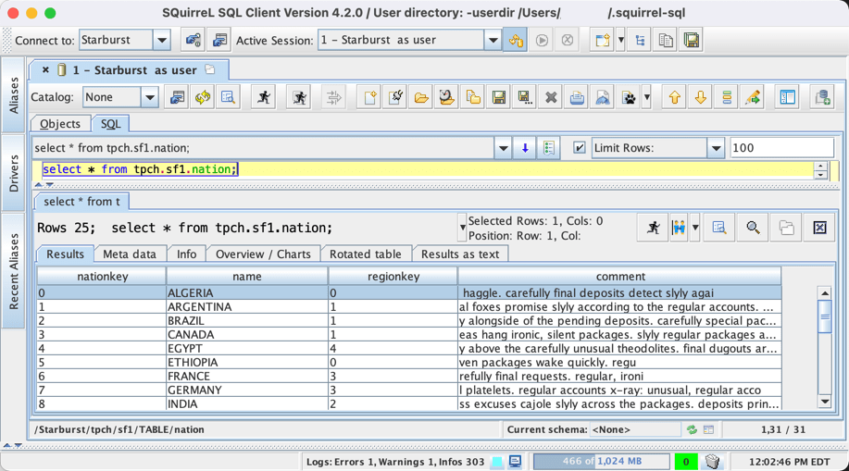Click the two people compare icon in results
The height and width of the screenshot is (471, 849).
679,228
